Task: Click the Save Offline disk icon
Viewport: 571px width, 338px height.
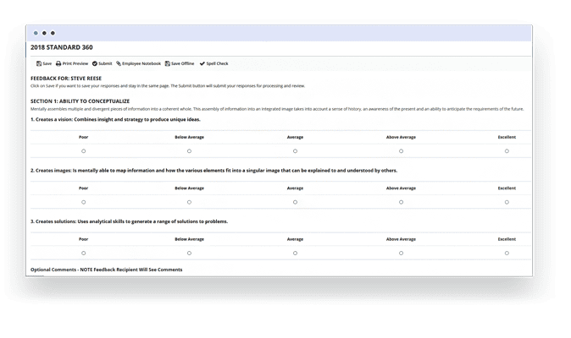Action: (168, 63)
